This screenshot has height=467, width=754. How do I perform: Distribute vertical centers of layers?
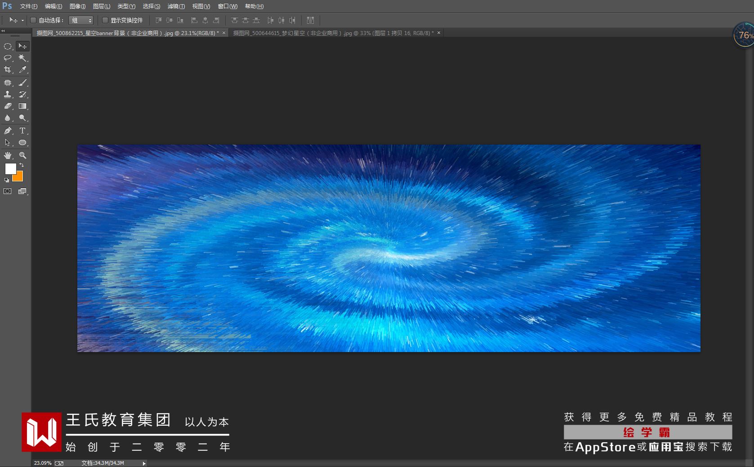coord(245,20)
